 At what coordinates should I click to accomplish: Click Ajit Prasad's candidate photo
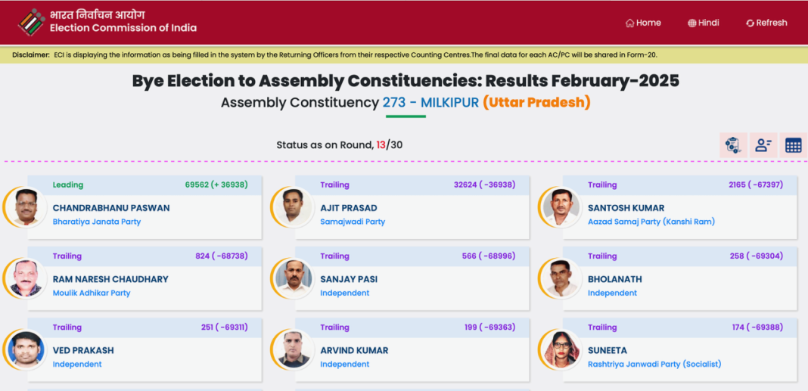(x=294, y=207)
